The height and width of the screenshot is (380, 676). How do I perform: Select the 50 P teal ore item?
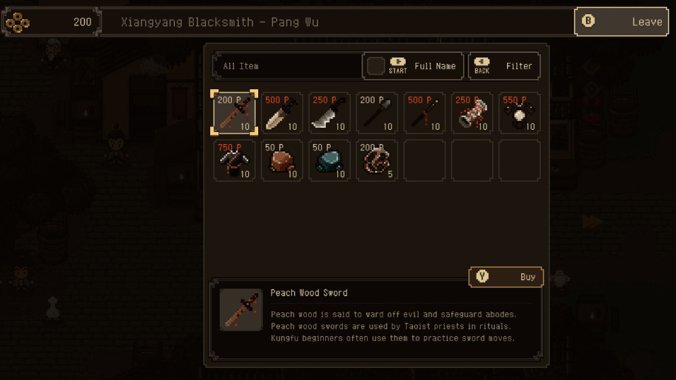coord(329,160)
